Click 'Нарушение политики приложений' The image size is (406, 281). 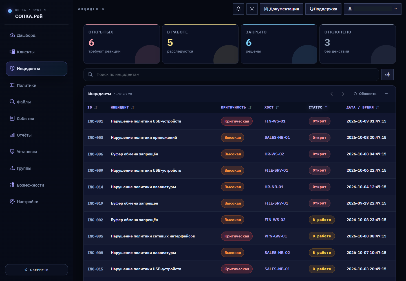pos(144,137)
